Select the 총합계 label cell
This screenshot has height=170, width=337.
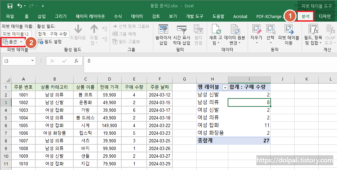click(212, 141)
